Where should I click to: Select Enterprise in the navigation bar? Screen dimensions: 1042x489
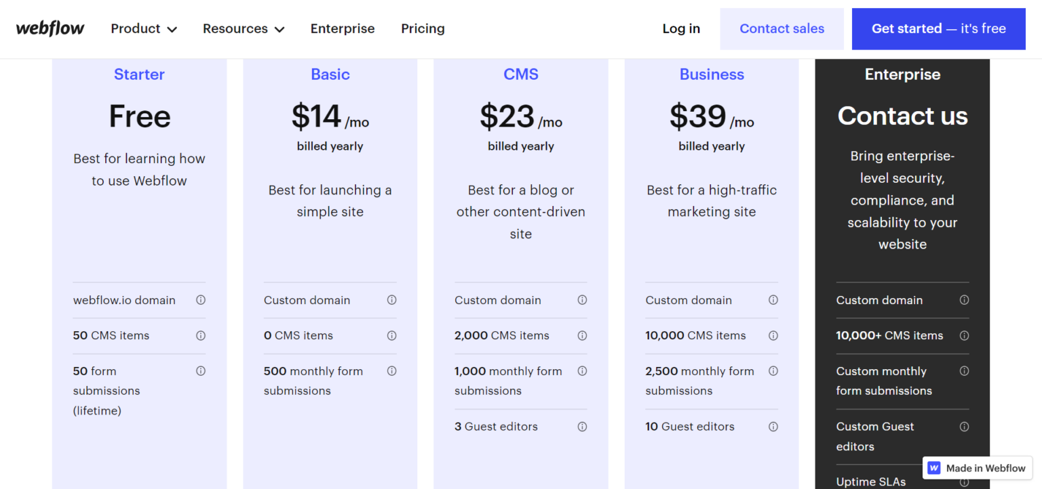coord(343,28)
